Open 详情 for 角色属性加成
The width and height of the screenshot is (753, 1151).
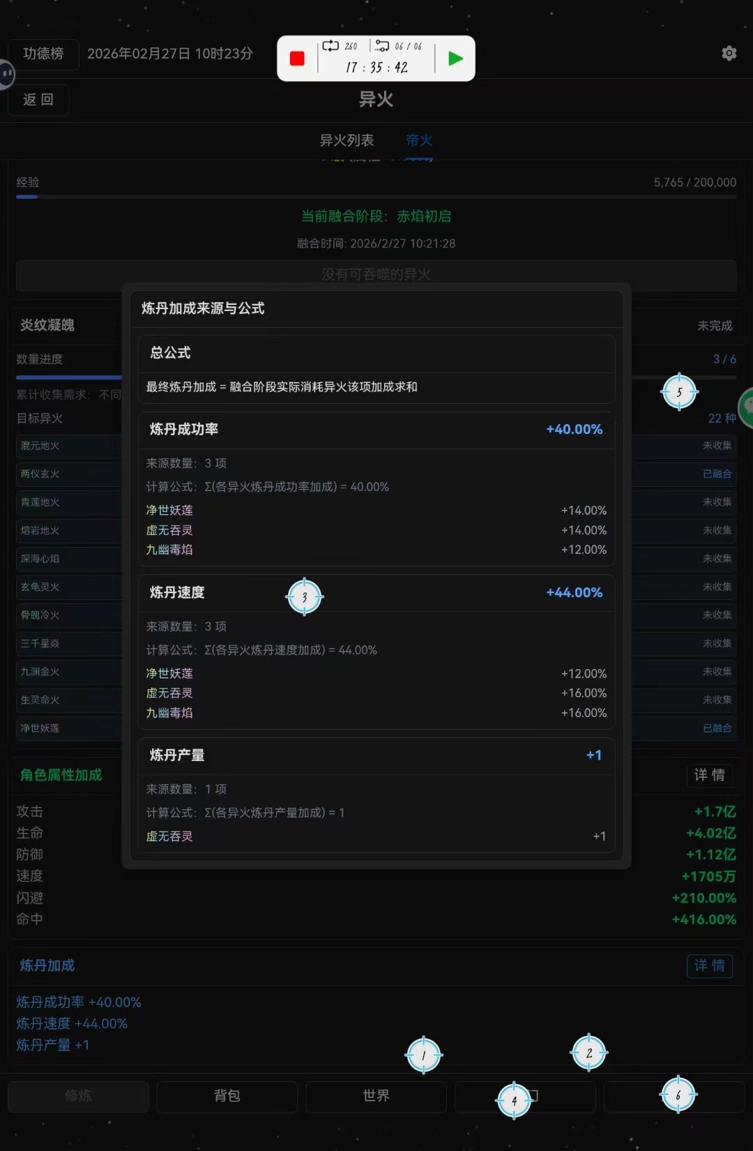(x=710, y=775)
